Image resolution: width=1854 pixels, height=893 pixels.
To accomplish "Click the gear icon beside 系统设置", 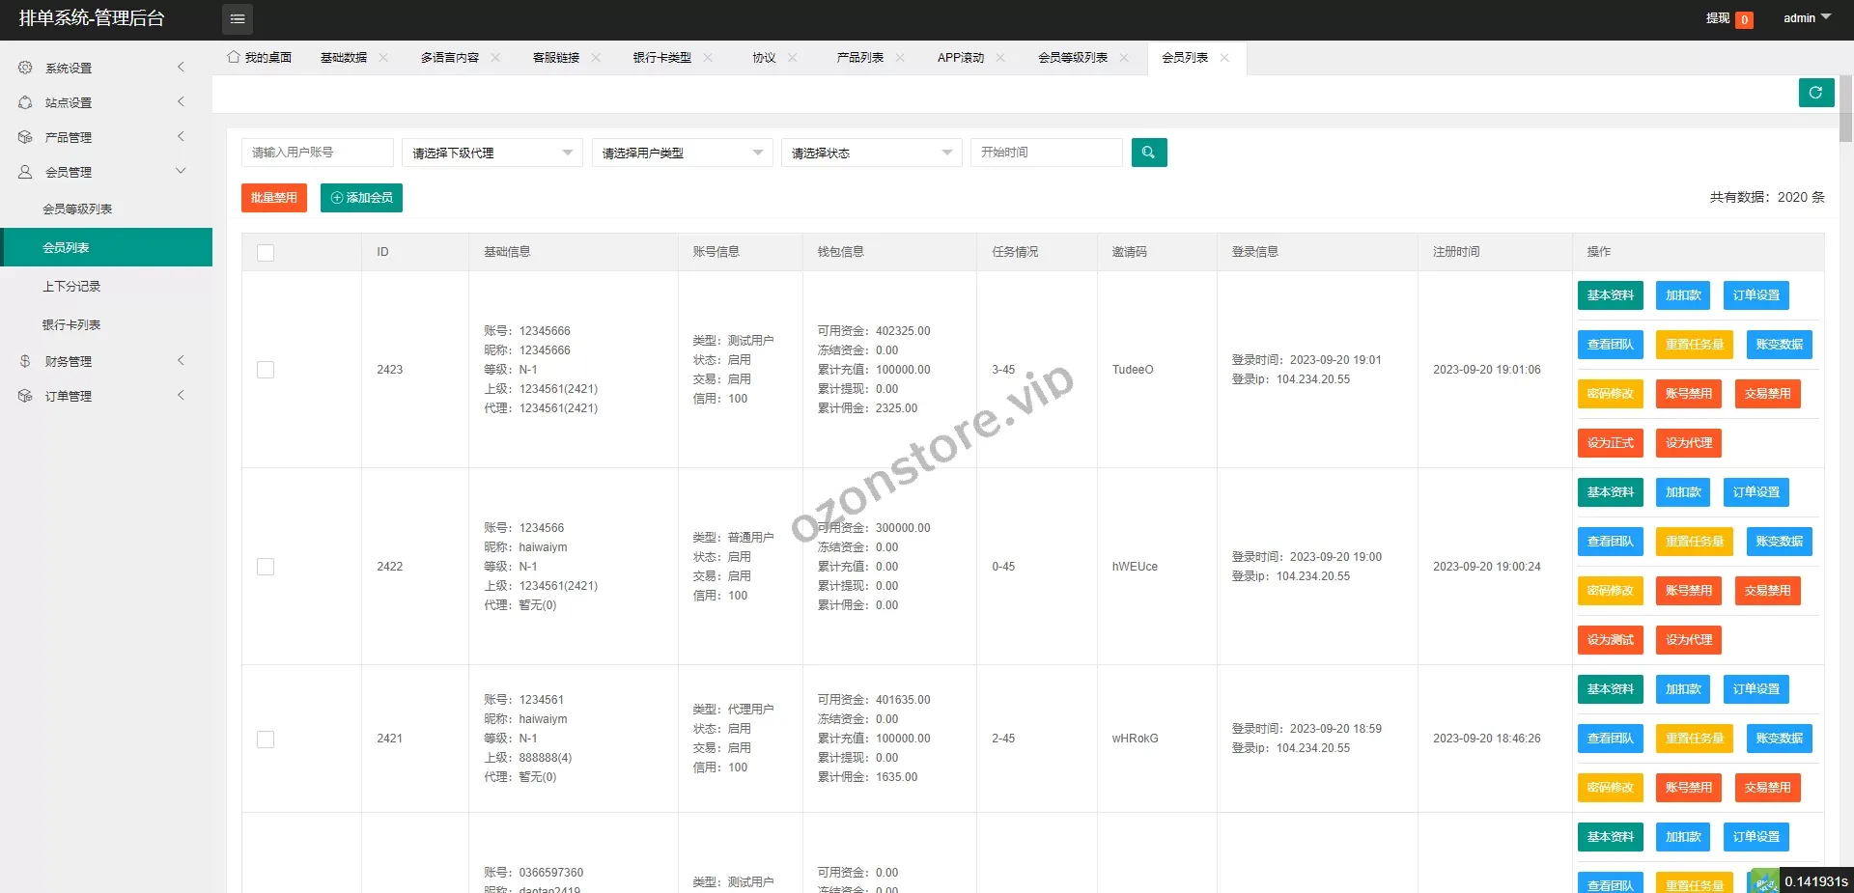I will coord(25,68).
